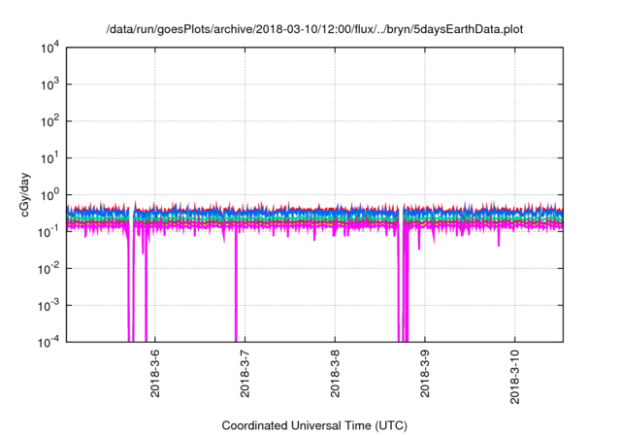This screenshot has height=435, width=621.
Task: Click the 10^-2 y-axis tick label
Action: coord(49,269)
